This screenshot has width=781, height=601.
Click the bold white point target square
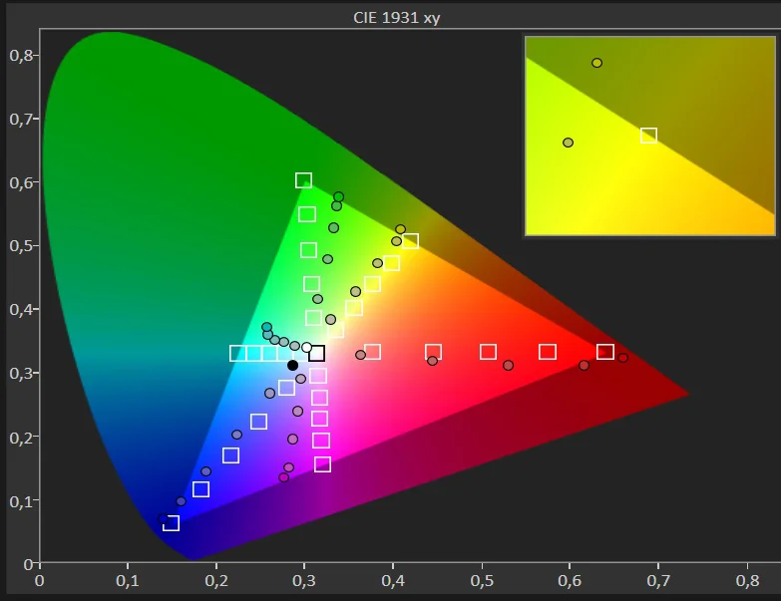pyautogui.click(x=316, y=353)
